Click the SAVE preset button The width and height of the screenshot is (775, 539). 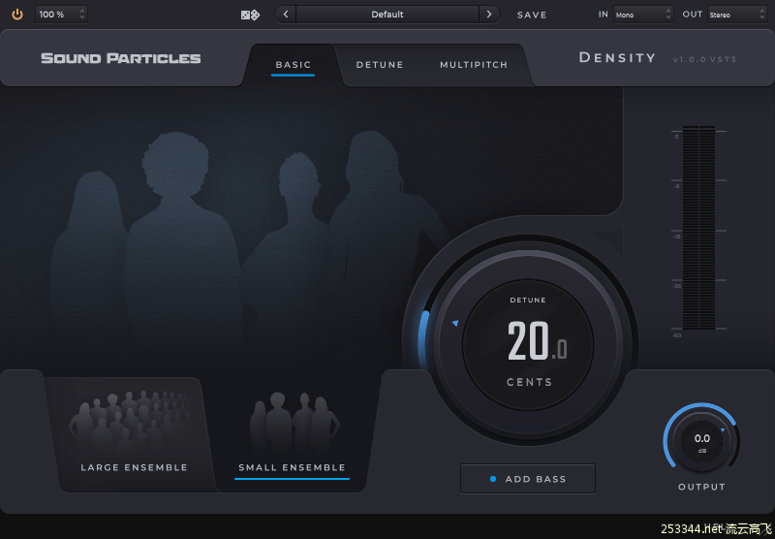click(x=532, y=15)
